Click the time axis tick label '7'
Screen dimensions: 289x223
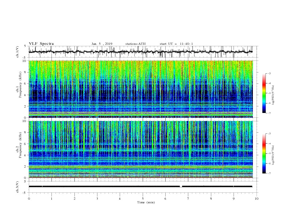tap(188, 199)
